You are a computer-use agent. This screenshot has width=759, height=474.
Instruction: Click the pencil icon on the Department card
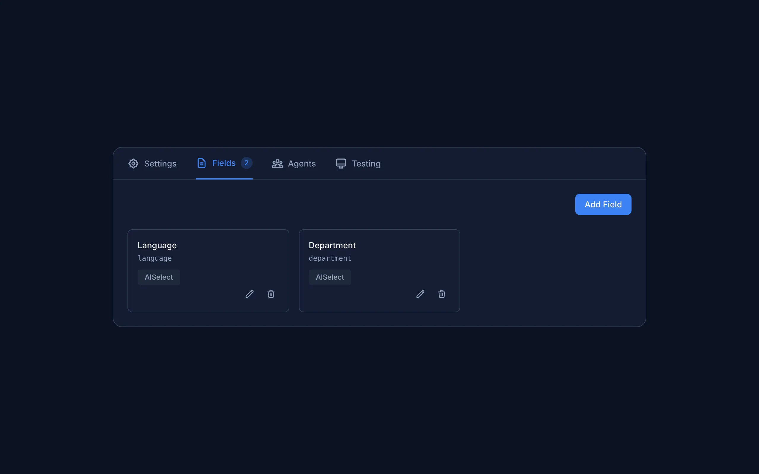[x=420, y=294]
